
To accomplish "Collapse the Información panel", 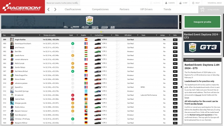I will 219,60.
